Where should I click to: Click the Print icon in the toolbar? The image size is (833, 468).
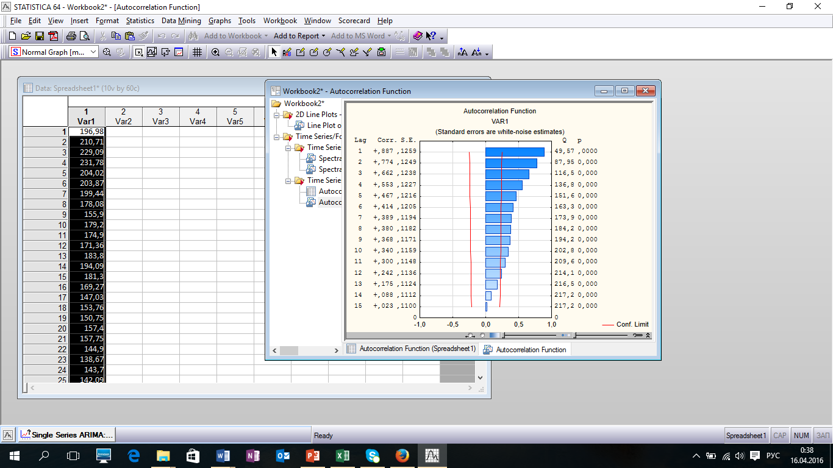[x=71, y=36]
